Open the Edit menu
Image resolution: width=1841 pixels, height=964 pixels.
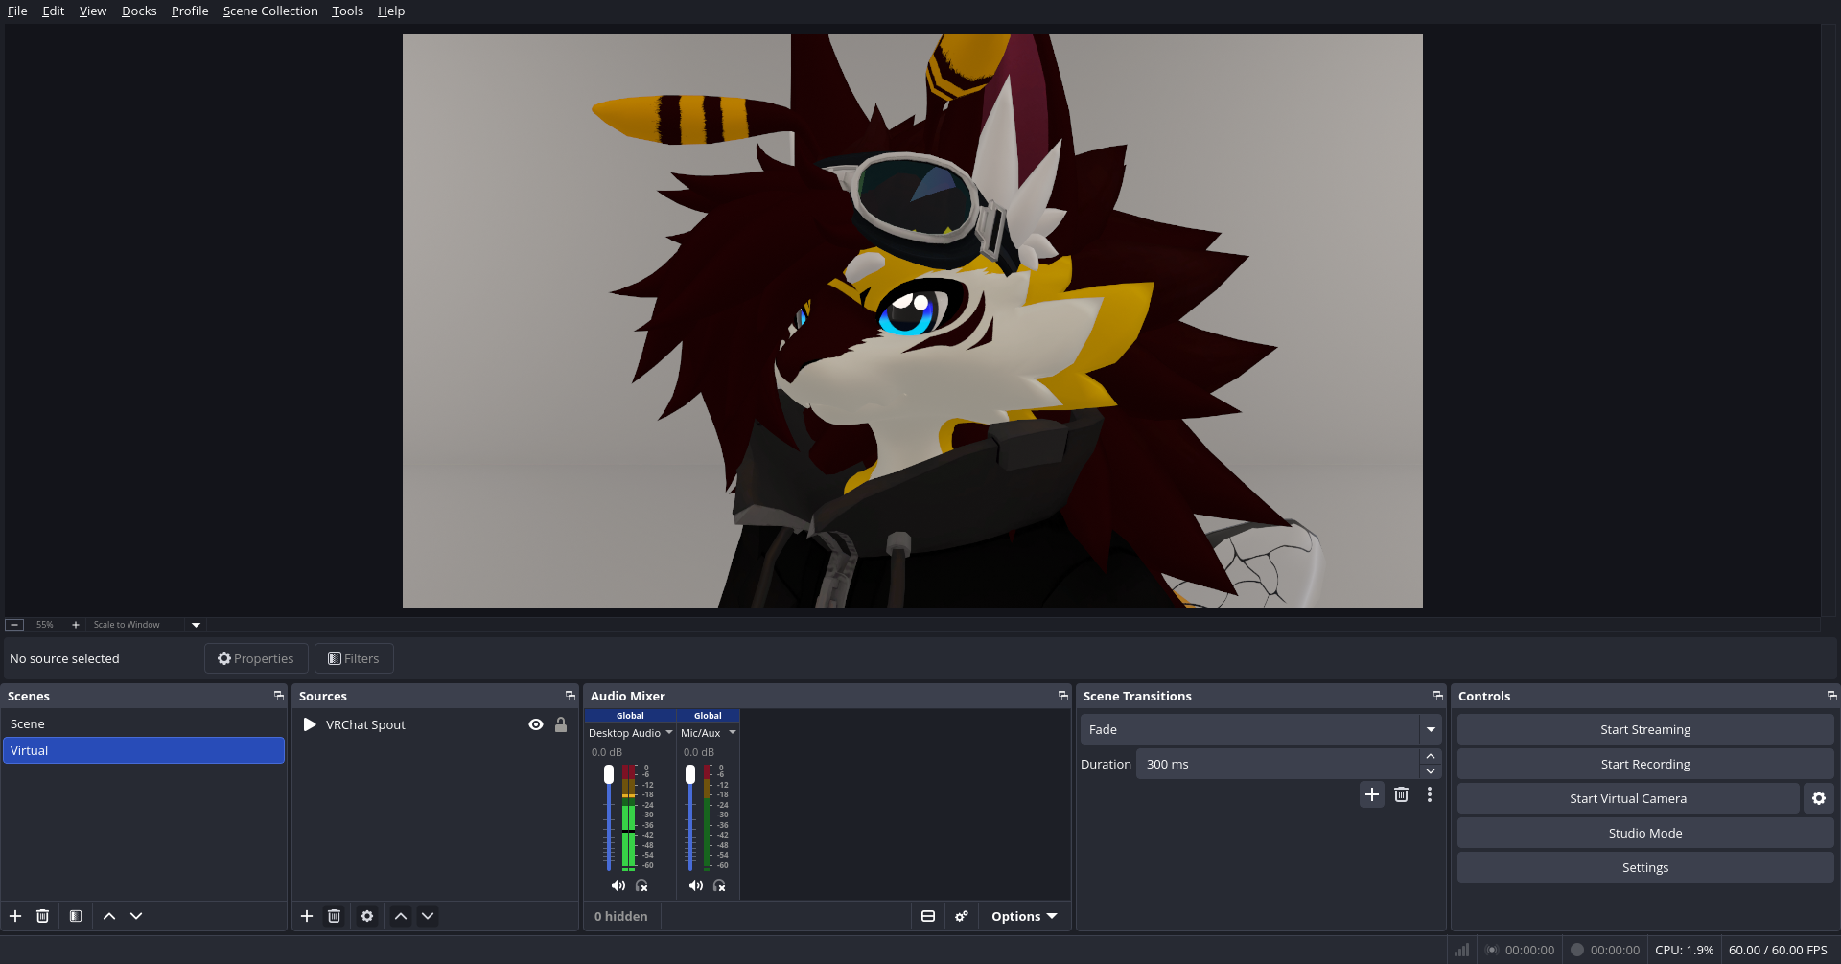tap(54, 11)
